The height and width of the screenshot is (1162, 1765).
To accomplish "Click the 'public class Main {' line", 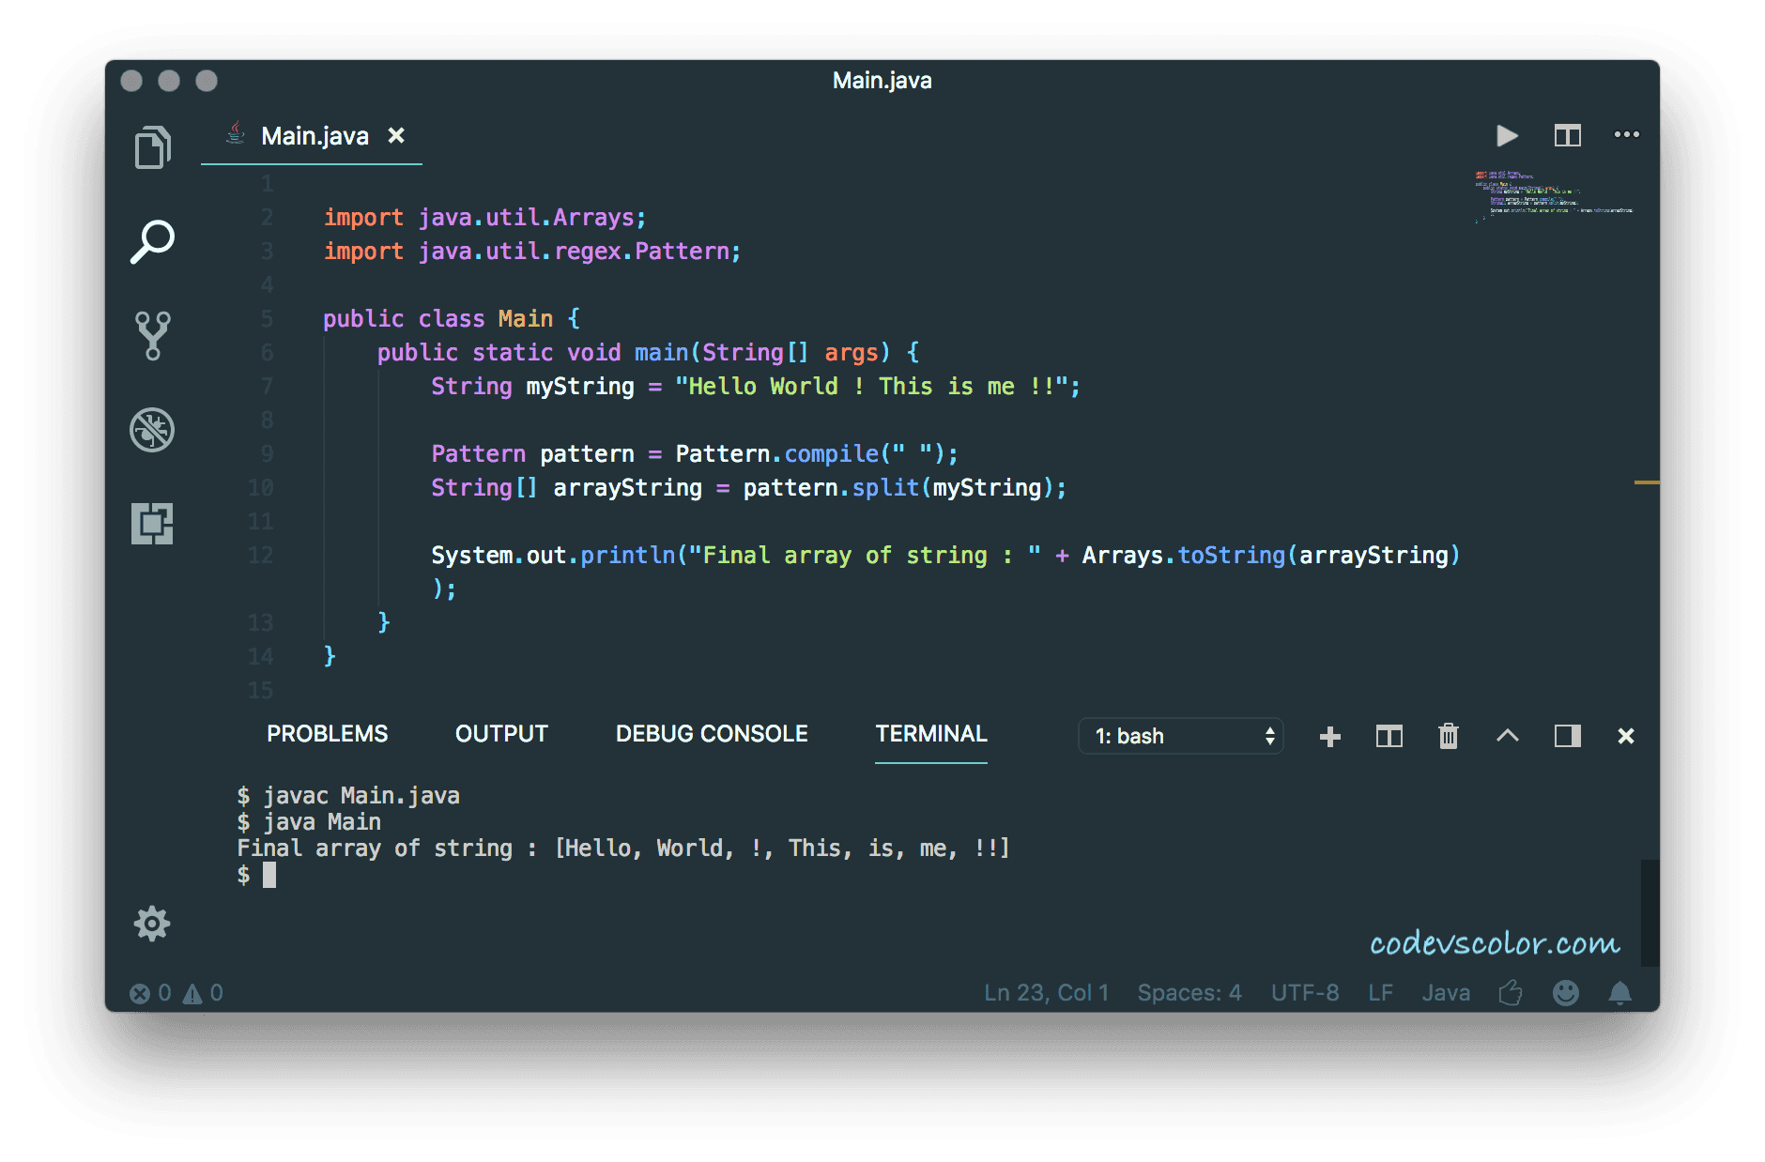I will click(452, 319).
